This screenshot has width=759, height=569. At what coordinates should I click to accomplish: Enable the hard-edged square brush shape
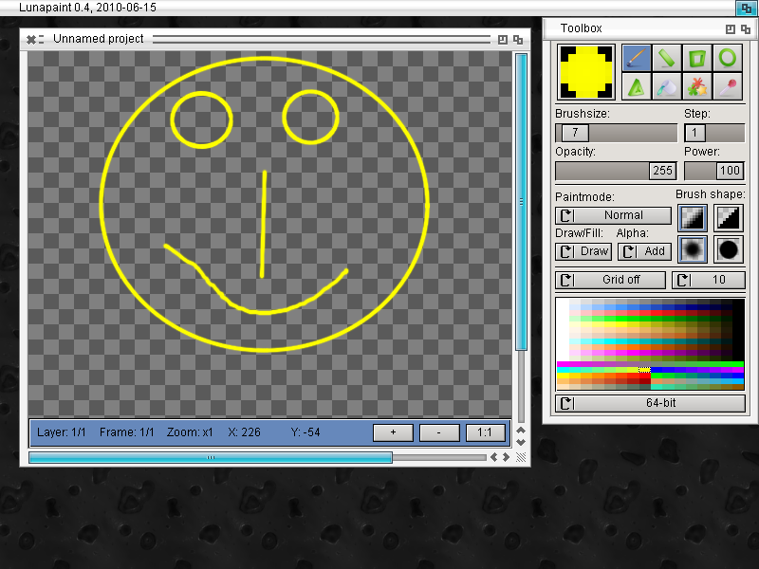coord(728,218)
